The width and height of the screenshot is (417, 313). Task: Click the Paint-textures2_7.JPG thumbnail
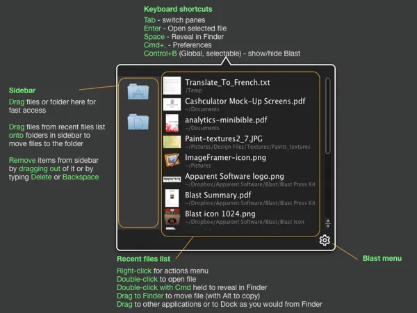pyautogui.click(x=172, y=142)
